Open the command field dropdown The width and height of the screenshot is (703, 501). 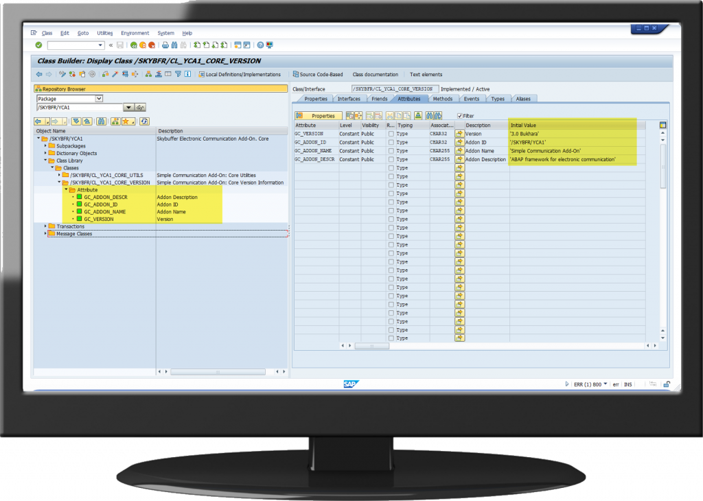100,45
